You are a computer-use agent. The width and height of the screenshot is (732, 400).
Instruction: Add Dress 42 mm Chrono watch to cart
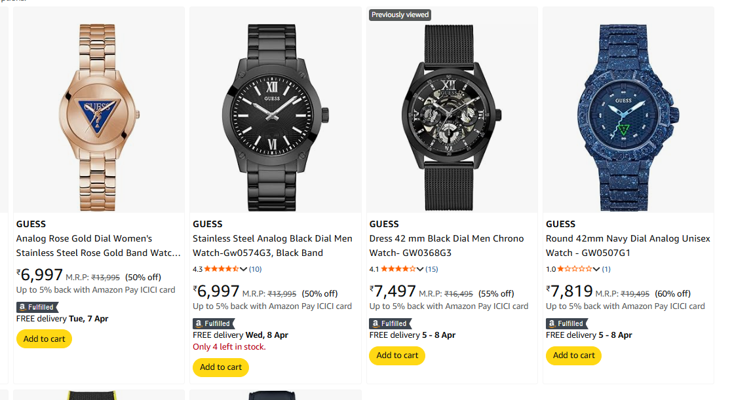[x=397, y=355]
